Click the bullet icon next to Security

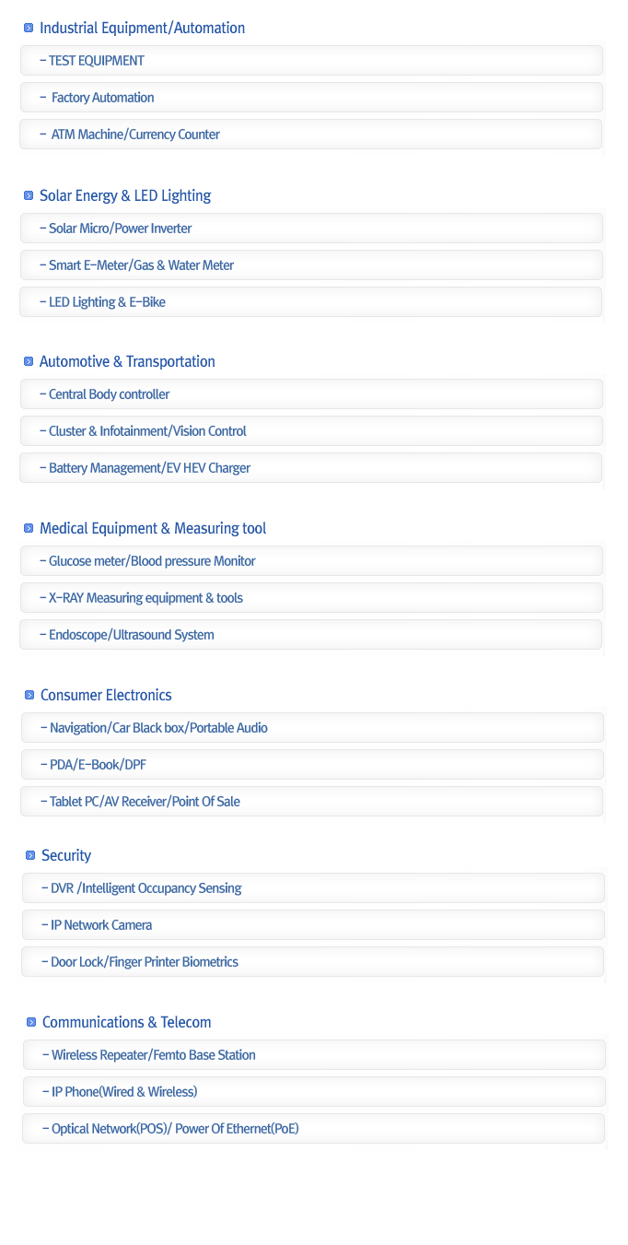(30, 856)
